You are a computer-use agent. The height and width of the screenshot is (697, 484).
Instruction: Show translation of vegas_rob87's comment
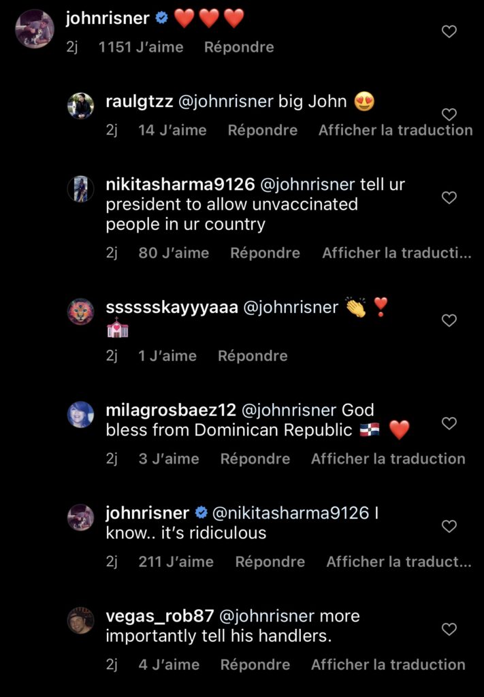point(388,664)
